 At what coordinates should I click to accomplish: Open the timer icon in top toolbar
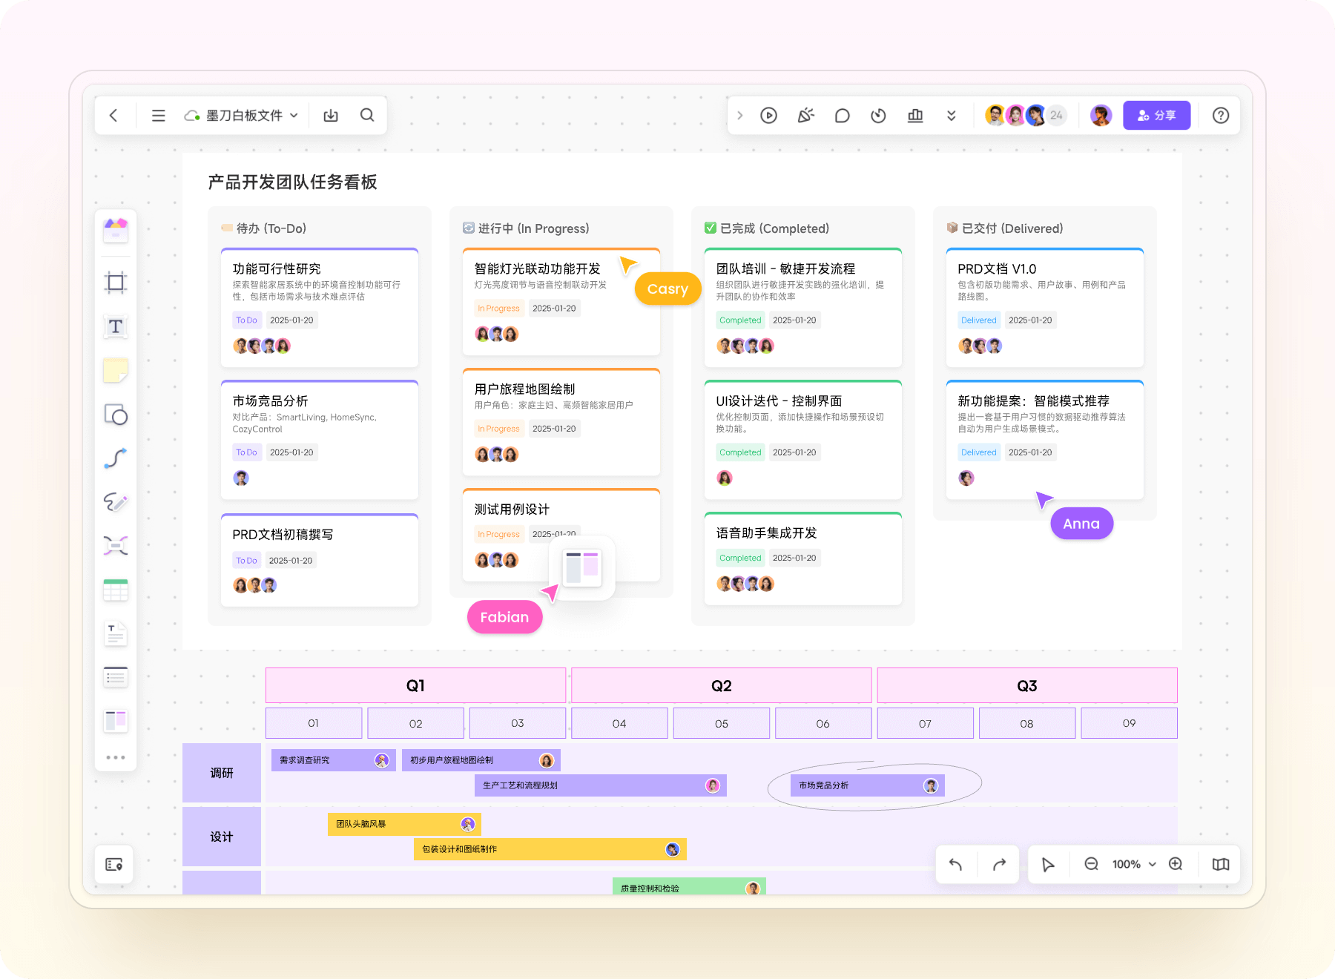pos(878,116)
